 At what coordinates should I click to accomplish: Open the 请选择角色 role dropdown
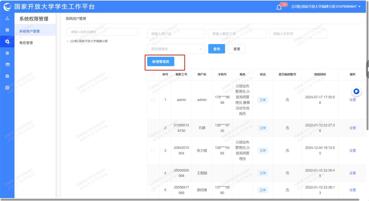pos(176,49)
